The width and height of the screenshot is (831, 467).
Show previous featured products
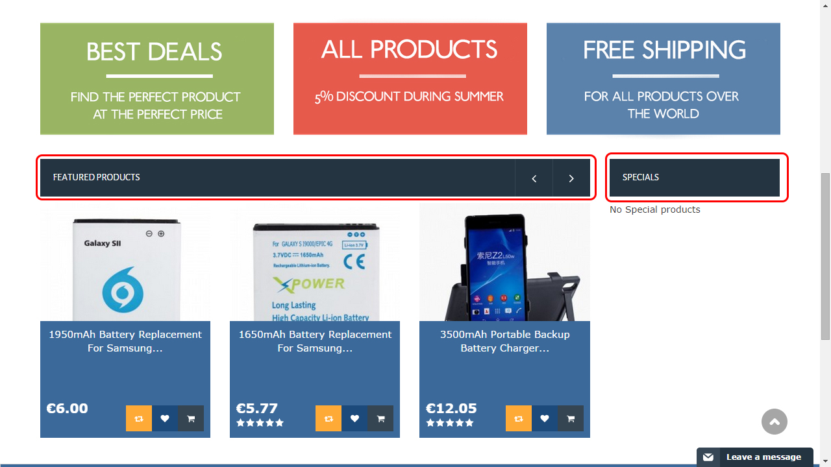(534, 178)
